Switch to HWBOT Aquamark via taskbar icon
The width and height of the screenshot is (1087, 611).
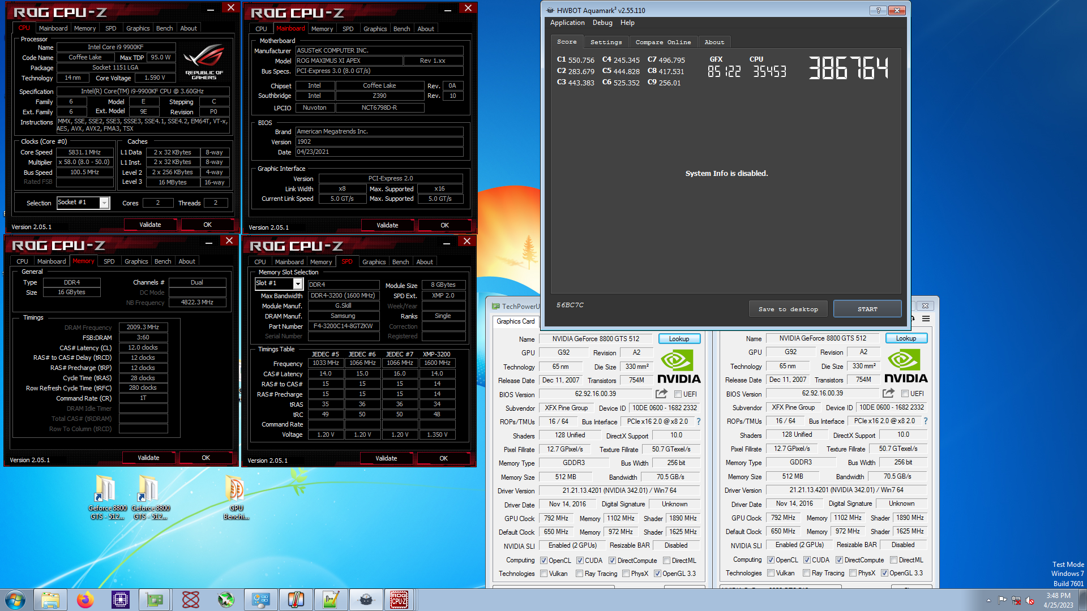click(366, 600)
